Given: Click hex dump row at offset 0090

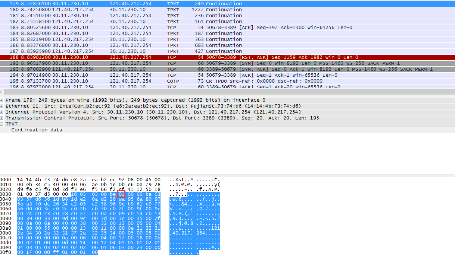Looking at the screenshot, I should pos(111,223).
